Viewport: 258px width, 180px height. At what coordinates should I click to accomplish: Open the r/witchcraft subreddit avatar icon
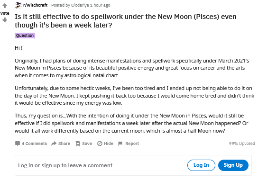[x=18, y=5]
